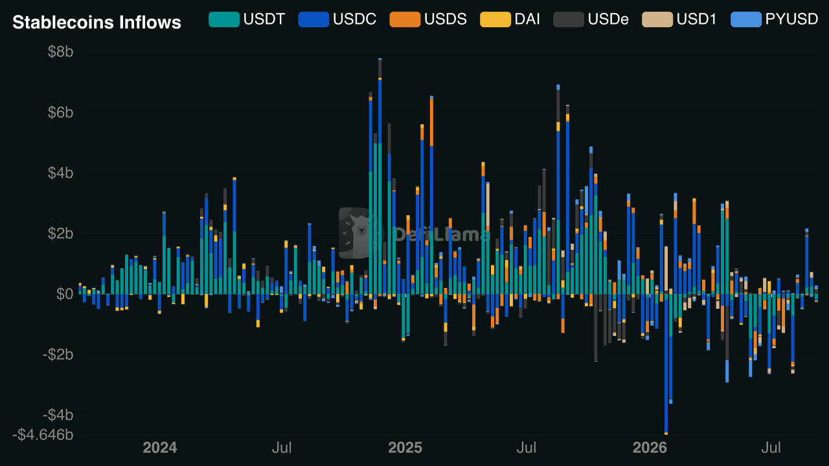829x466 pixels.
Task: Hide the PYUSD series via its label
Action: 792,19
